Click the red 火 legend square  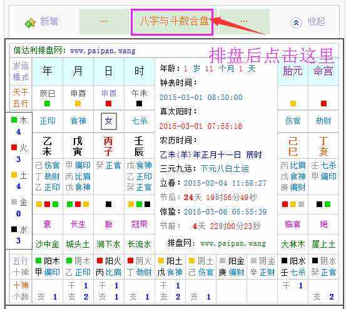tap(14, 148)
